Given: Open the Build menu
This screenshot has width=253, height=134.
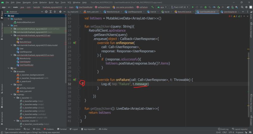Looking at the screenshot, I should (51, 3).
